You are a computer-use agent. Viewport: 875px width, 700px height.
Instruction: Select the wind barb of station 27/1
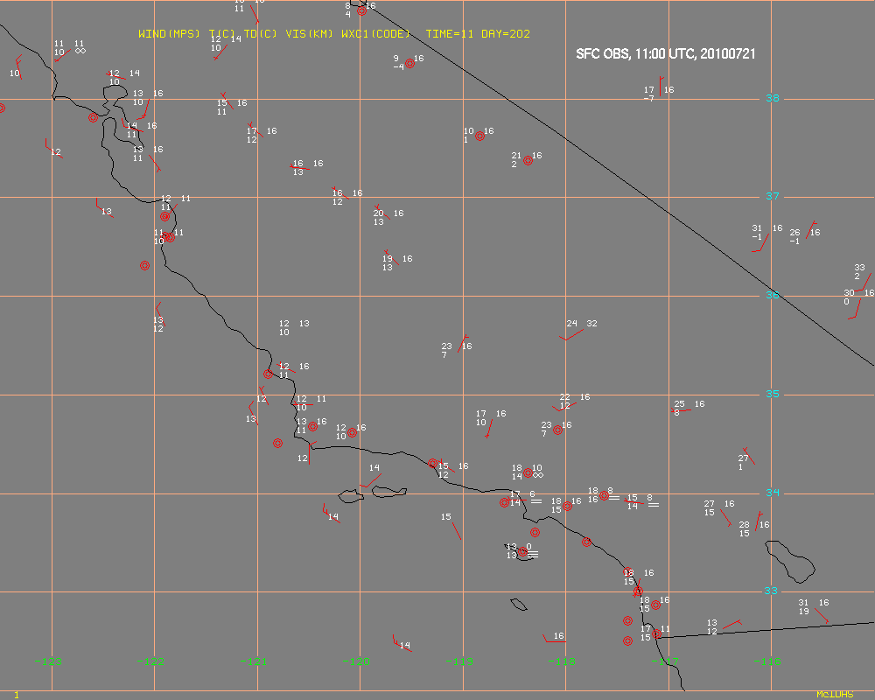point(749,456)
